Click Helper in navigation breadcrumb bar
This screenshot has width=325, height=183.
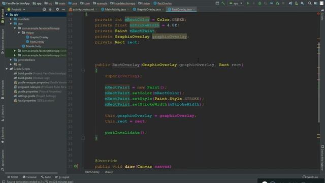(x=144, y=4)
